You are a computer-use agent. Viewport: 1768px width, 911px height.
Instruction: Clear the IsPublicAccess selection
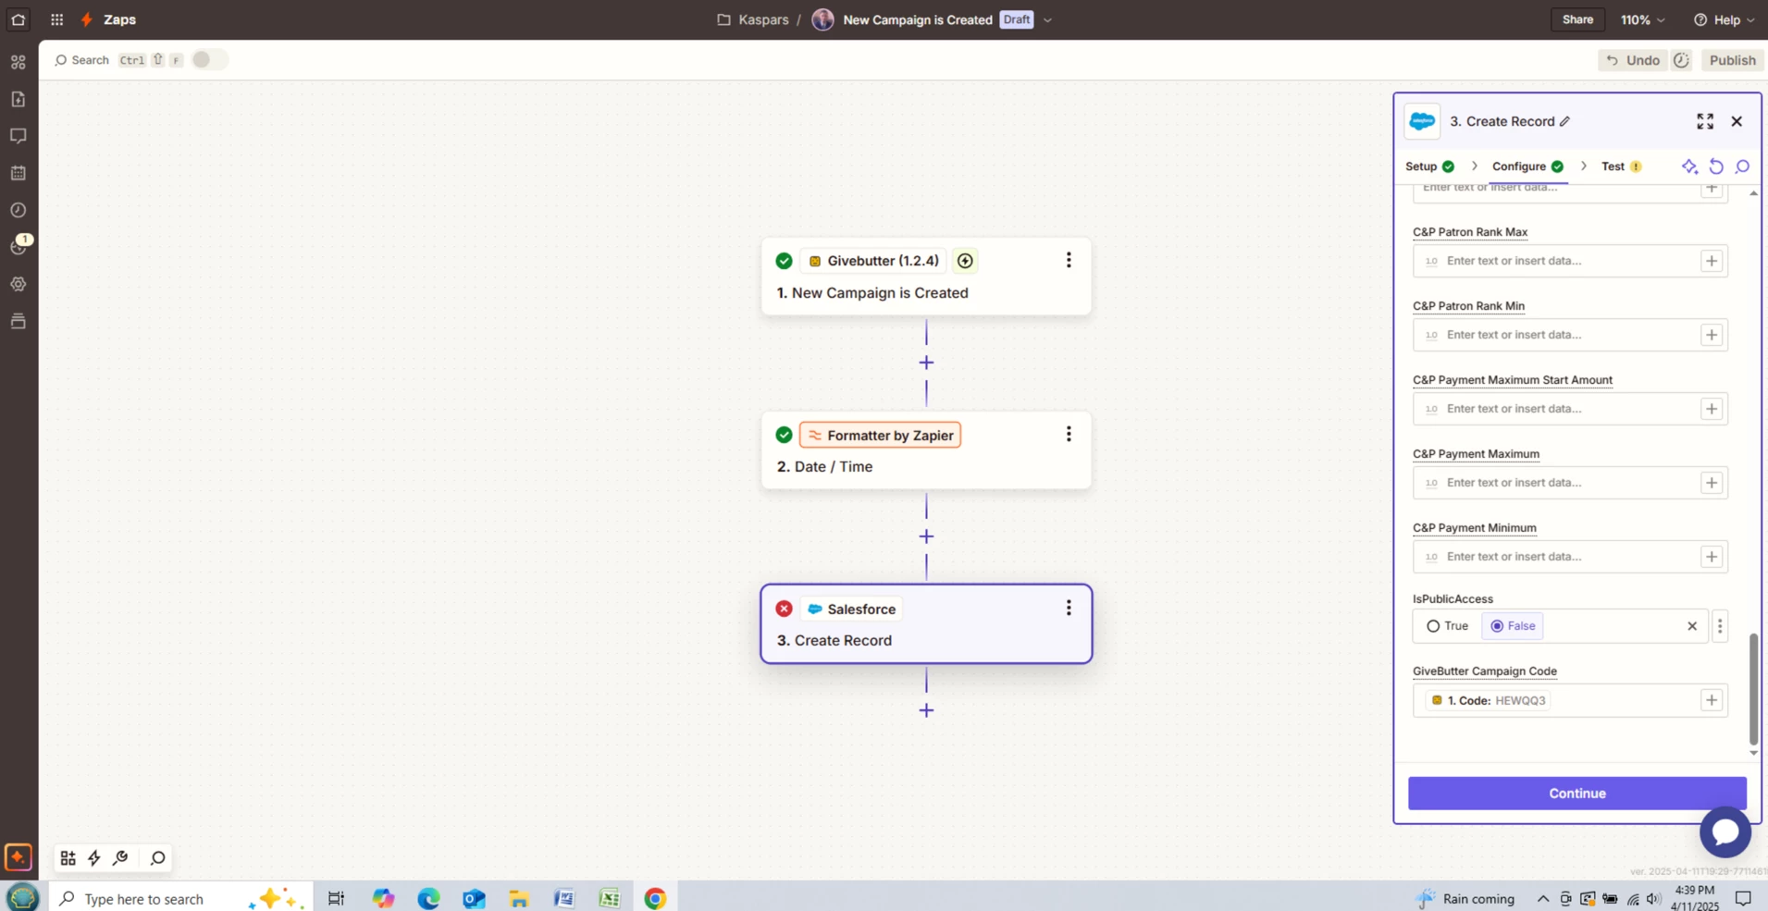coord(1692,626)
